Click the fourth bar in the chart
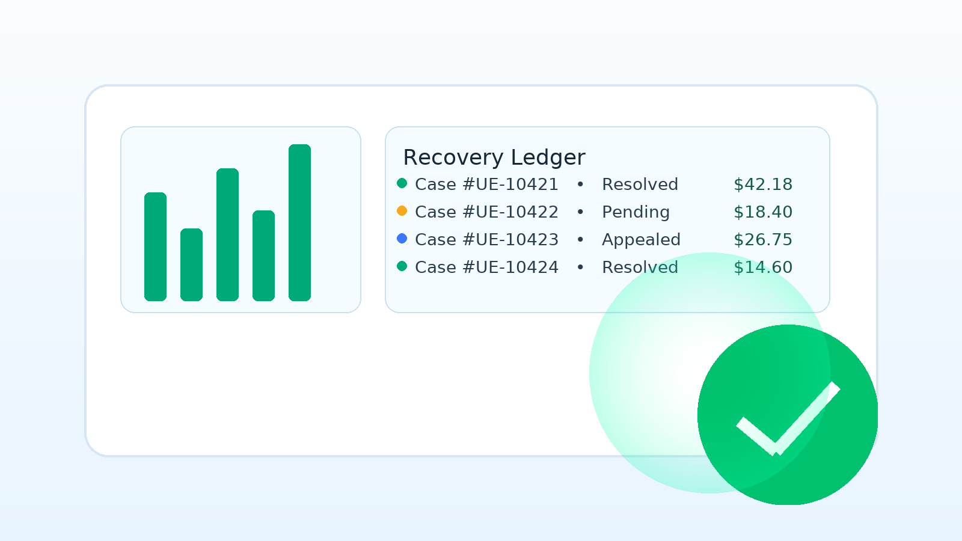The image size is (962, 541). tap(263, 255)
